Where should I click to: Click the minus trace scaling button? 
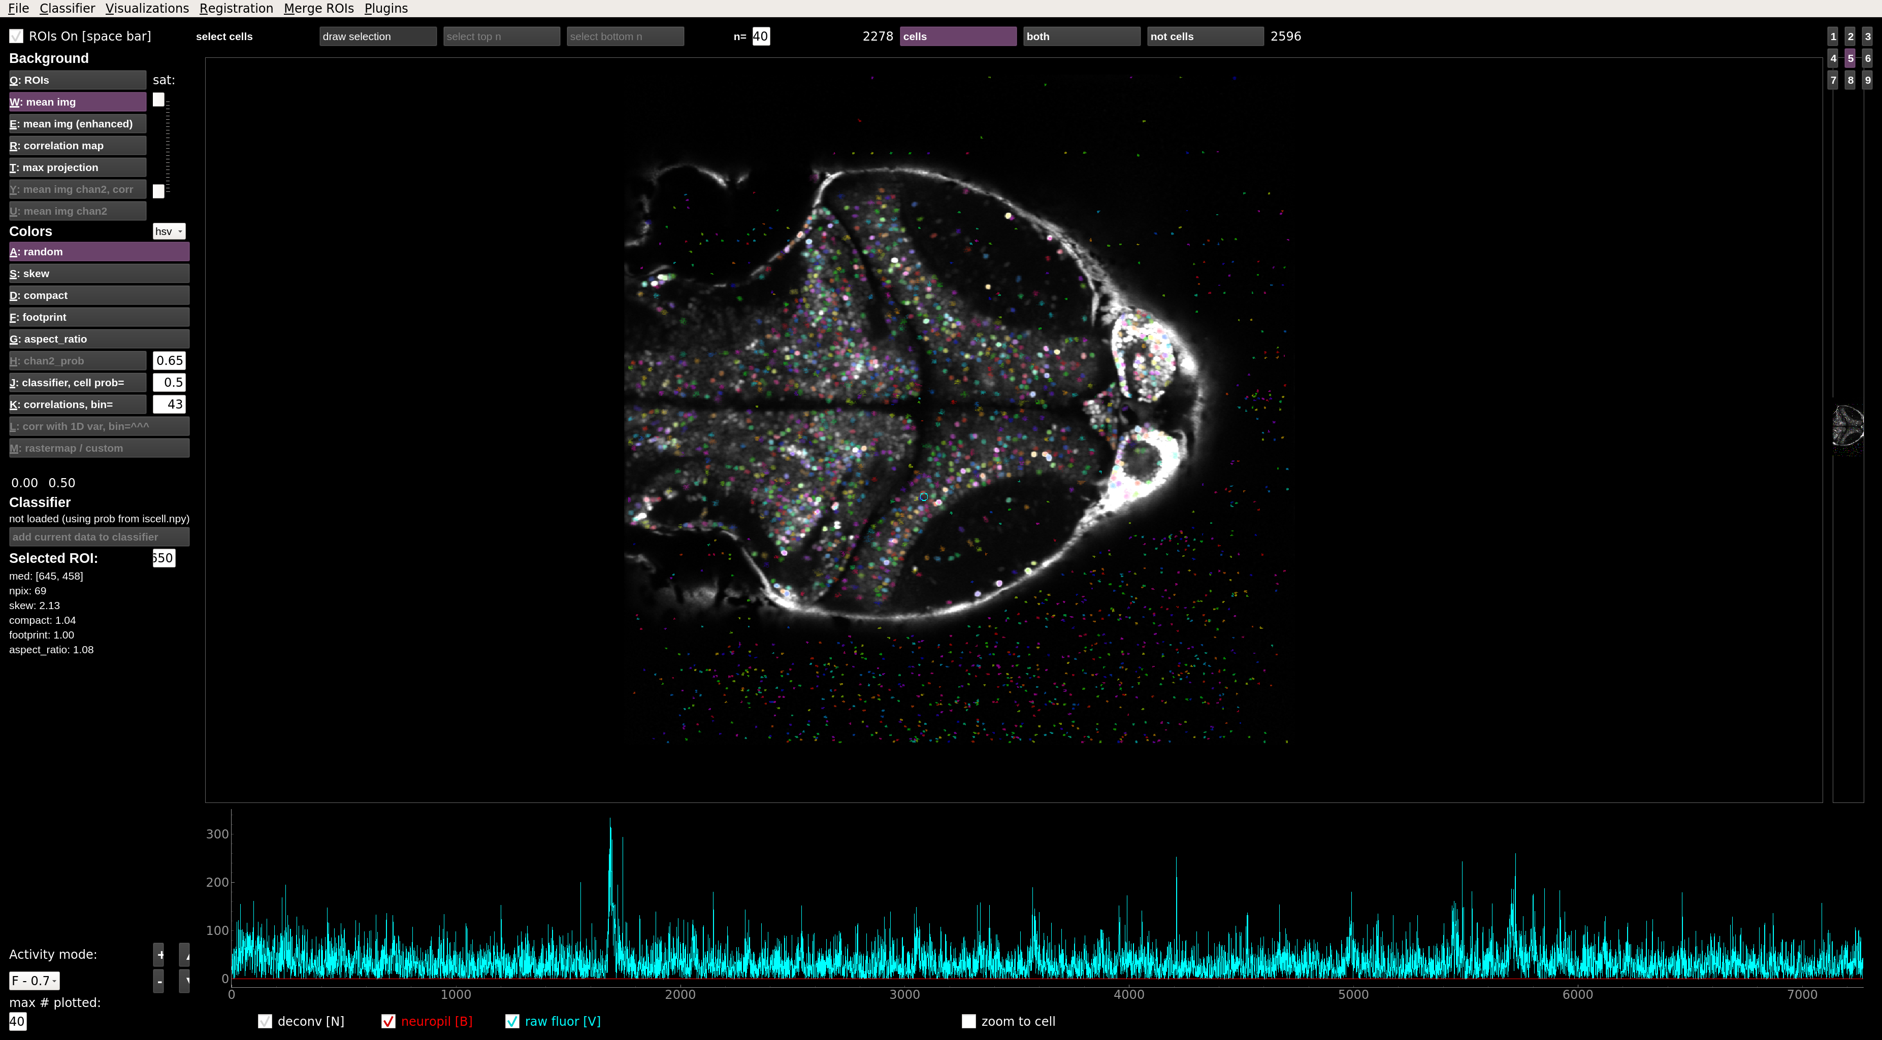[x=158, y=981]
